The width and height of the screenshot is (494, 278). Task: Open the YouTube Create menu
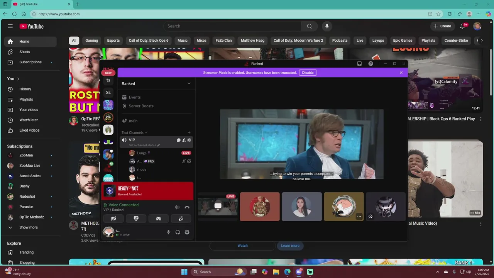(442, 26)
